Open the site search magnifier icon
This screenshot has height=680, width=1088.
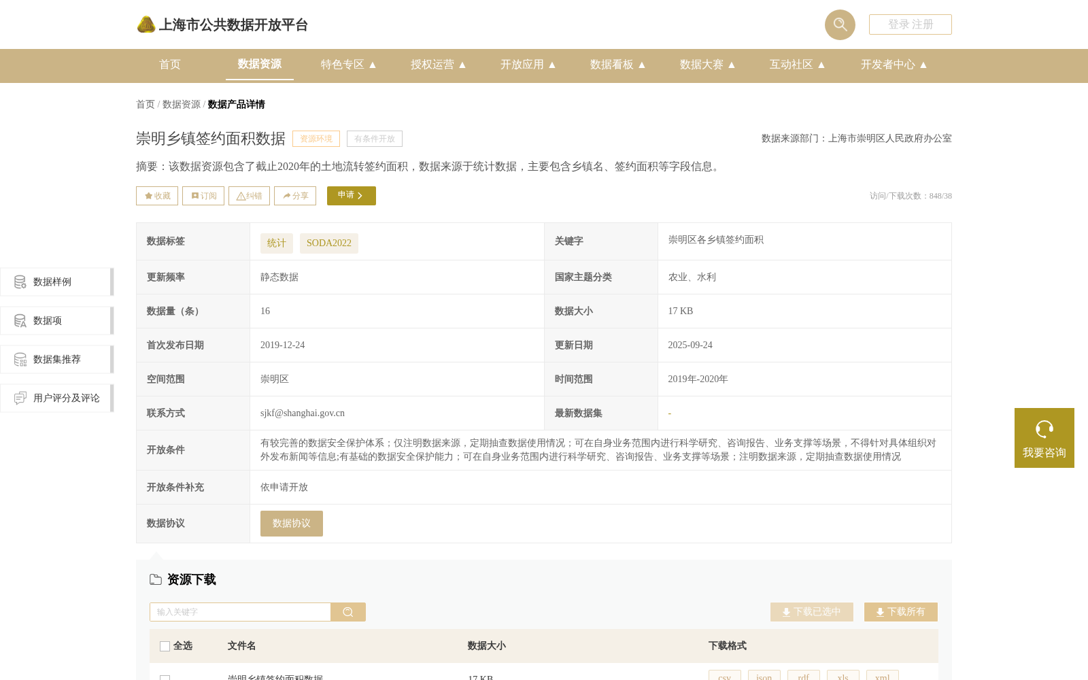point(840,24)
